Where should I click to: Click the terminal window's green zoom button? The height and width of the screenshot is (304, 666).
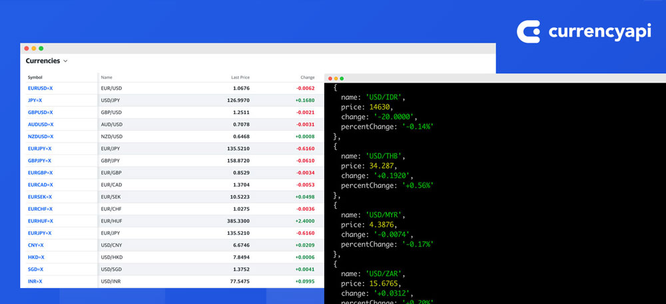click(x=344, y=79)
